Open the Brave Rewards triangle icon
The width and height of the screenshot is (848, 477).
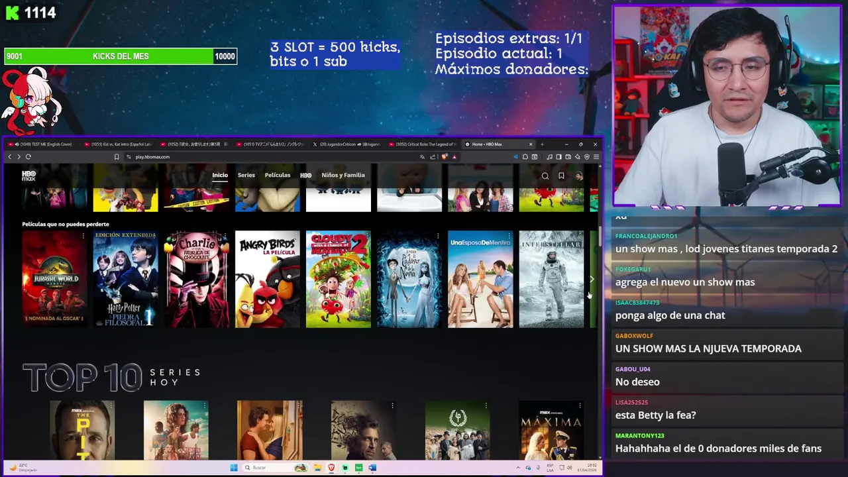click(454, 157)
